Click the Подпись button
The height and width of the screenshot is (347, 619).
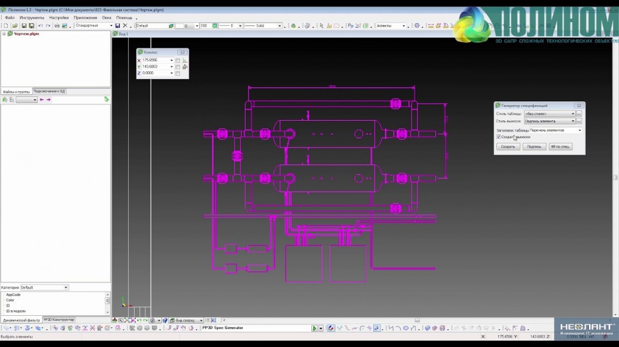533,146
